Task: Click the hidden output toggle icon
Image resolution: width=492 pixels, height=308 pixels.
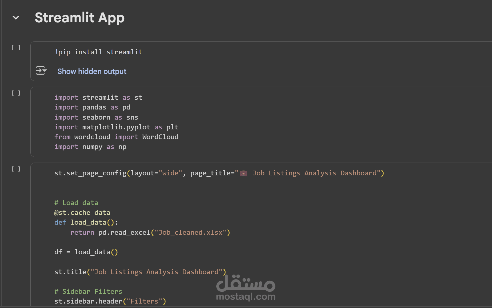Action: pos(41,71)
